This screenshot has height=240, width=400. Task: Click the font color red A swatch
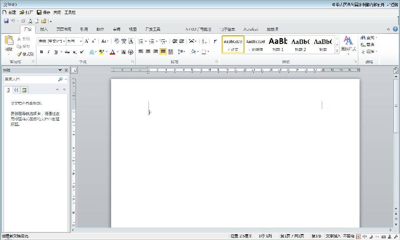click(x=112, y=52)
